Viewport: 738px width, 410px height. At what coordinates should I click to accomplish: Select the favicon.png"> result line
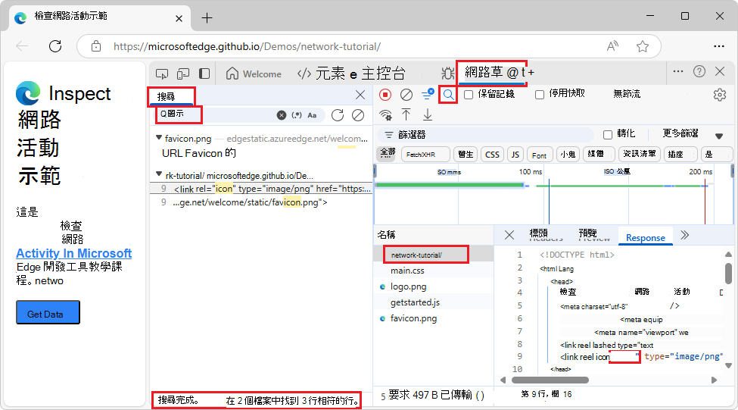click(261, 202)
